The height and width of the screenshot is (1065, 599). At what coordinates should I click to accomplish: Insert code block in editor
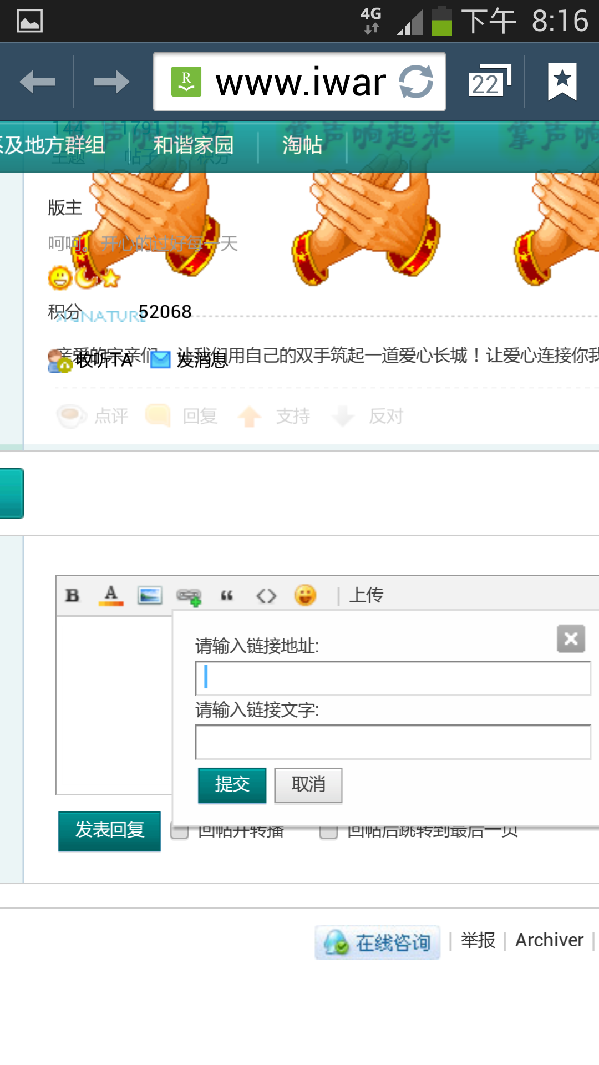pyautogui.click(x=266, y=596)
